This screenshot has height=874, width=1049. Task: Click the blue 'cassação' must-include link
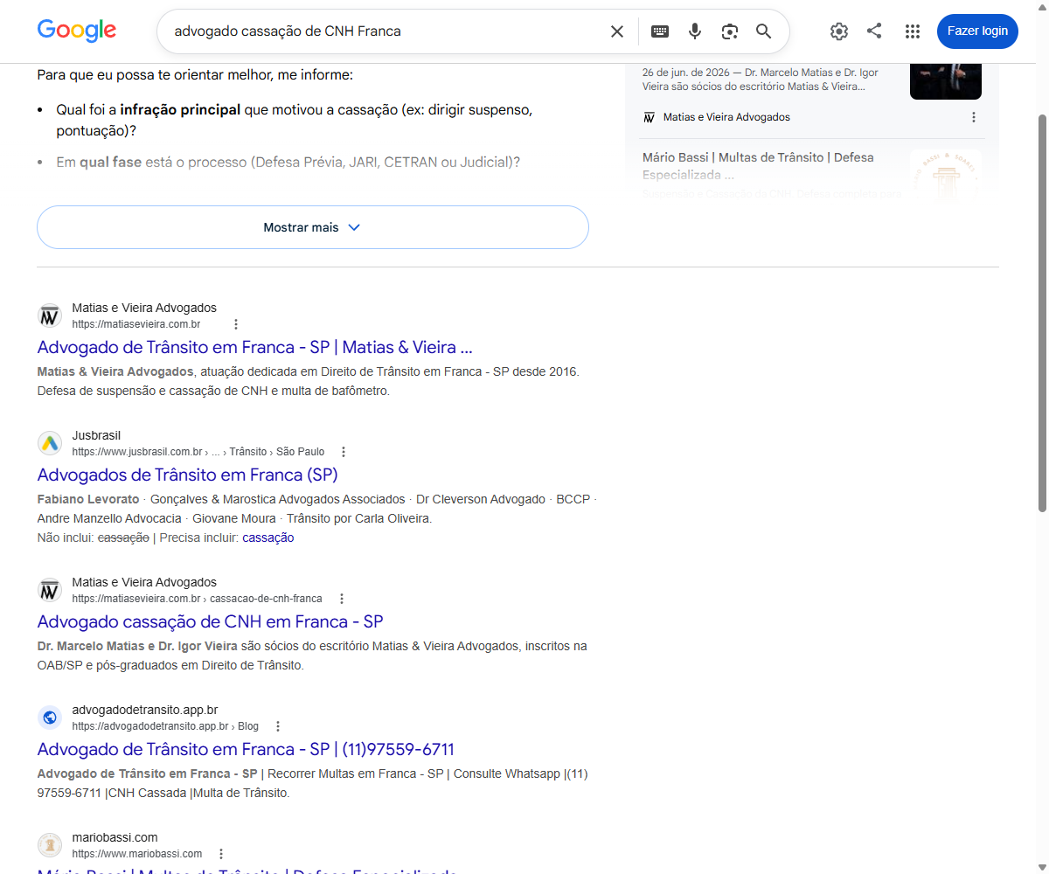(268, 538)
